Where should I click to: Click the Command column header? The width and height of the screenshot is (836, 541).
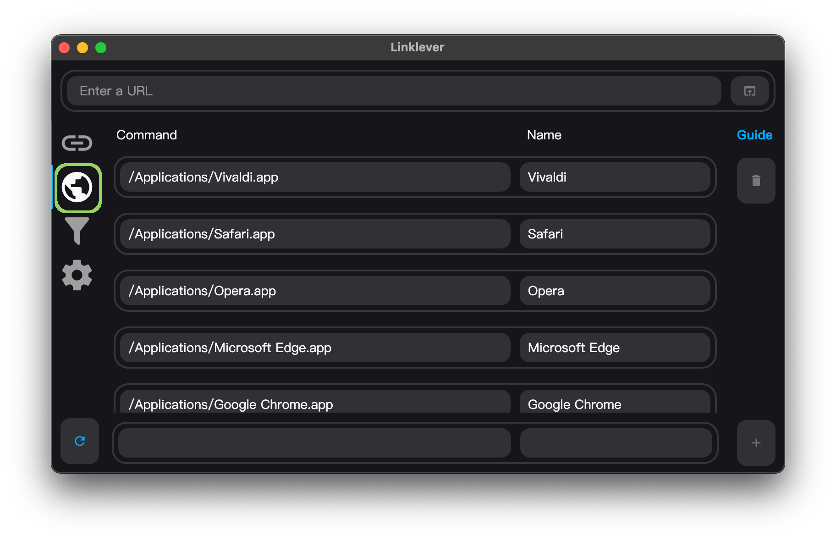(147, 135)
